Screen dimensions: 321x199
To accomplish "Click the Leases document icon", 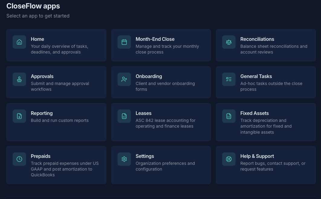I will coord(124,116).
